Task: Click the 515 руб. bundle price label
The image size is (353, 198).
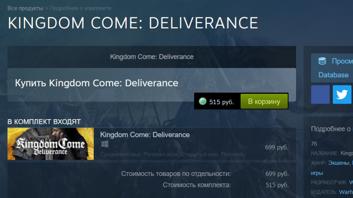Action: click(x=222, y=102)
